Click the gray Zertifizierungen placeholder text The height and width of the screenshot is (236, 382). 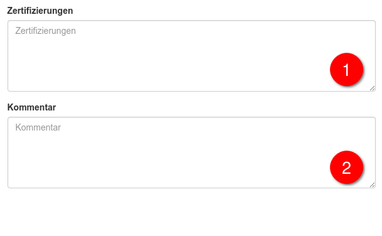click(x=46, y=31)
